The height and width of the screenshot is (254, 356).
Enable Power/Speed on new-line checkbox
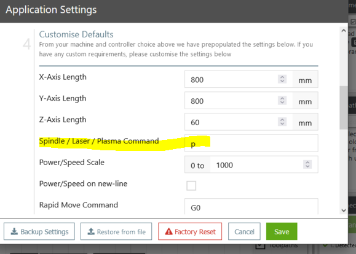(191, 185)
